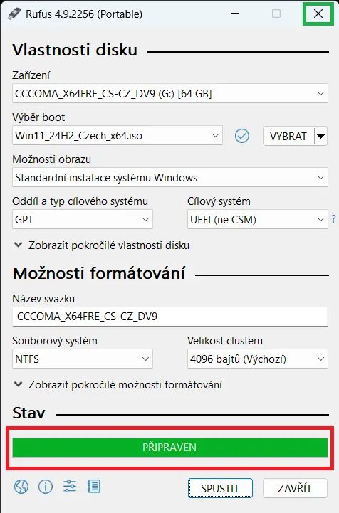The image size is (339, 513).
Task: Show Rufus about information icon
Action: pyautogui.click(x=46, y=487)
